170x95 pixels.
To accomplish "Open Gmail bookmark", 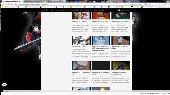I will [14, 7].
